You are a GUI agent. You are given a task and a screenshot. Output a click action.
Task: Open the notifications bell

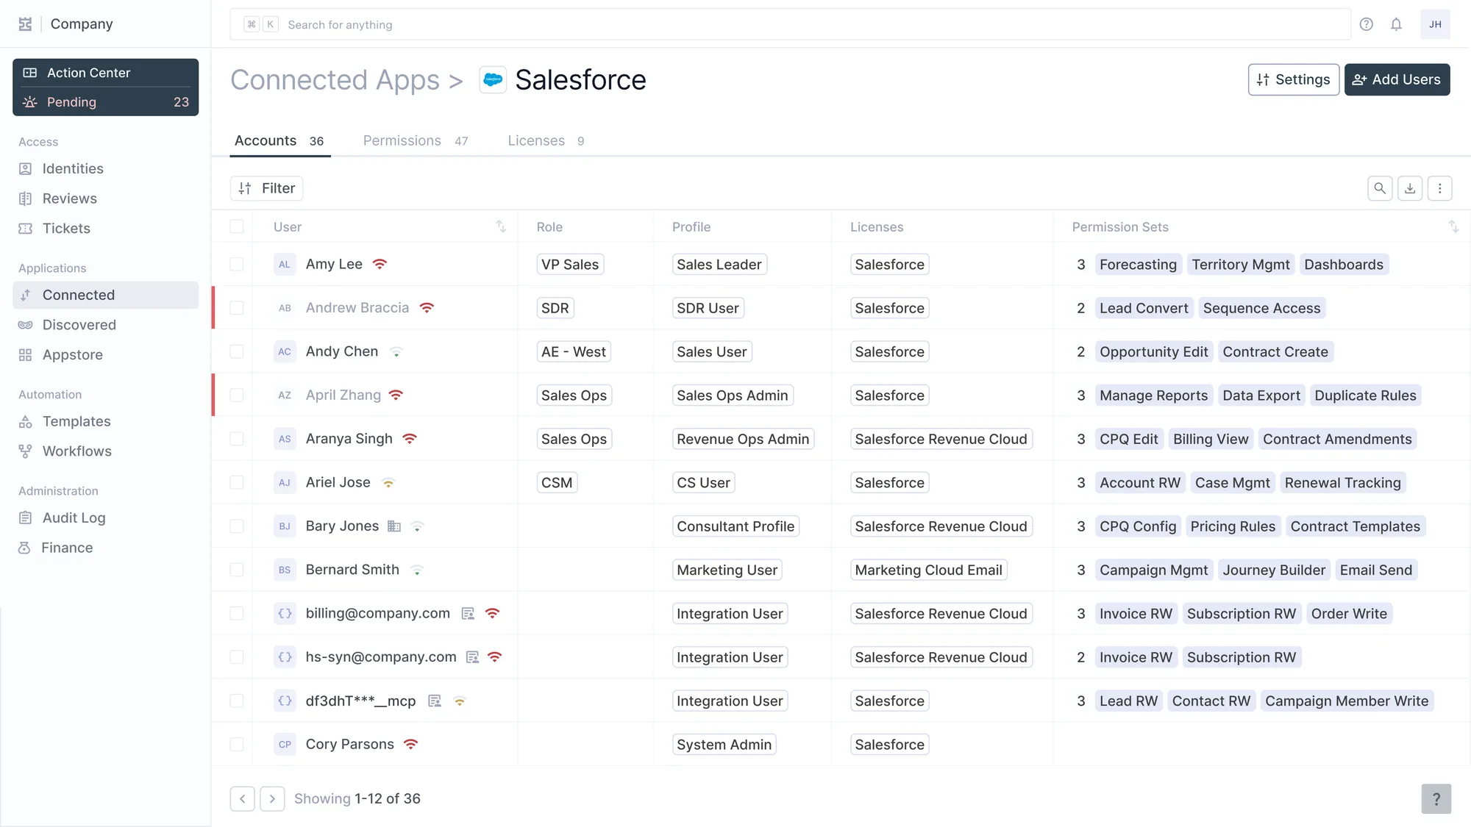(1396, 24)
